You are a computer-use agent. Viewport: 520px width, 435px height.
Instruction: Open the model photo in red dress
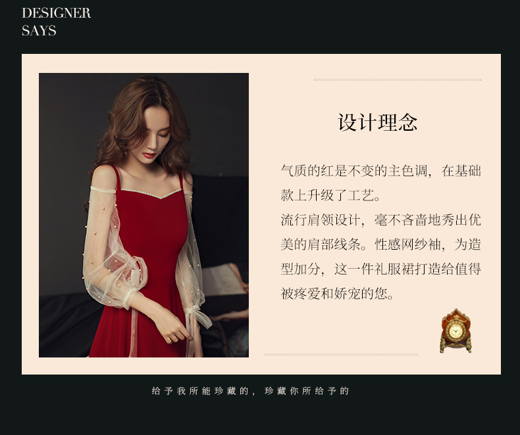143,215
